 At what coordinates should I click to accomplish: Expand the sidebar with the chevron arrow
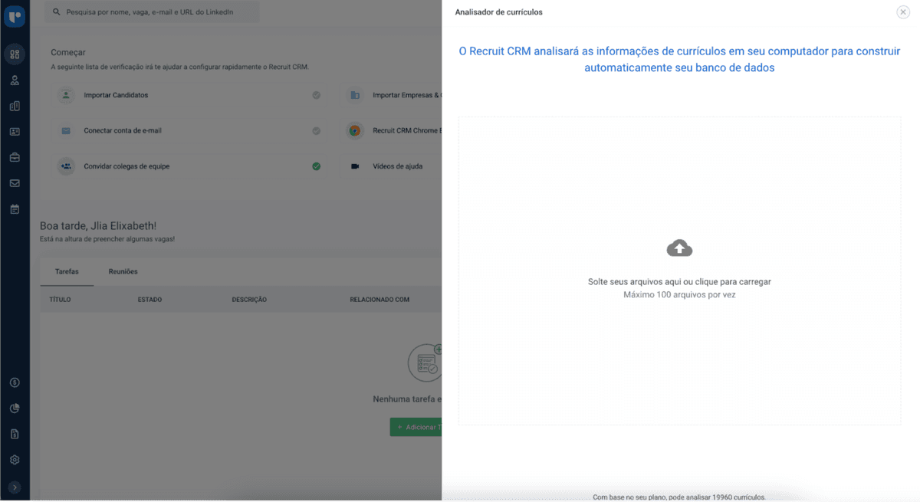click(x=15, y=486)
